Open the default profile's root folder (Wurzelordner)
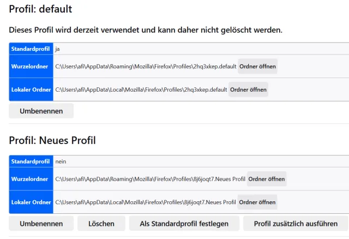The width and height of the screenshot is (349, 239). [x=257, y=67]
